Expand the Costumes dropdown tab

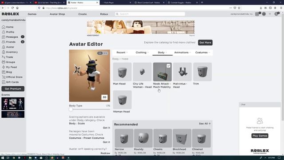click(x=202, y=52)
